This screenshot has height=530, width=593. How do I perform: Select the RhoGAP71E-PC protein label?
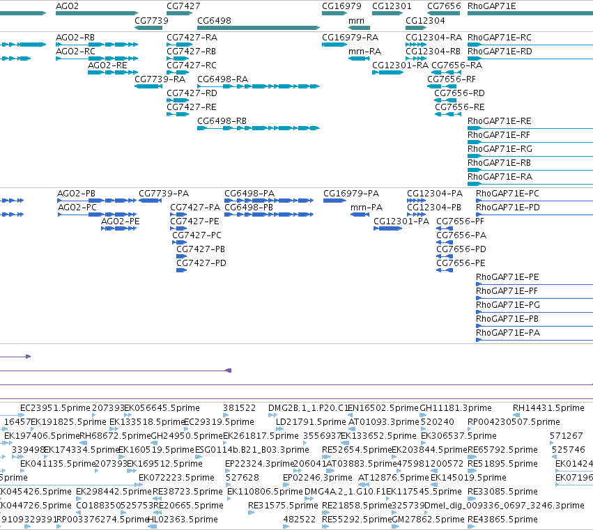point(507,193)
